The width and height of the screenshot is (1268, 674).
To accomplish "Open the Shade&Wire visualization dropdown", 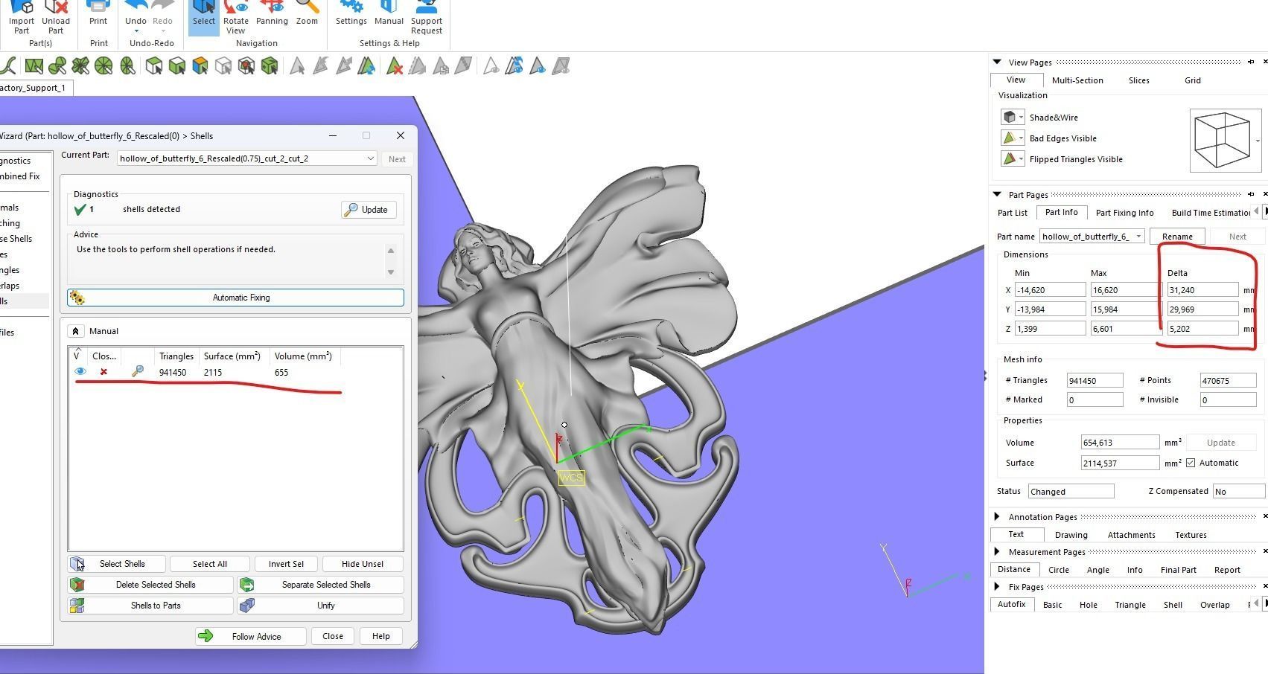I will [1021, 118].
